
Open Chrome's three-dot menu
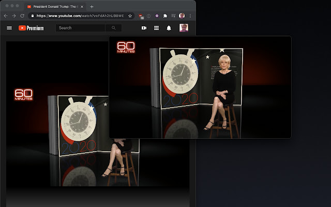[190, 16]
